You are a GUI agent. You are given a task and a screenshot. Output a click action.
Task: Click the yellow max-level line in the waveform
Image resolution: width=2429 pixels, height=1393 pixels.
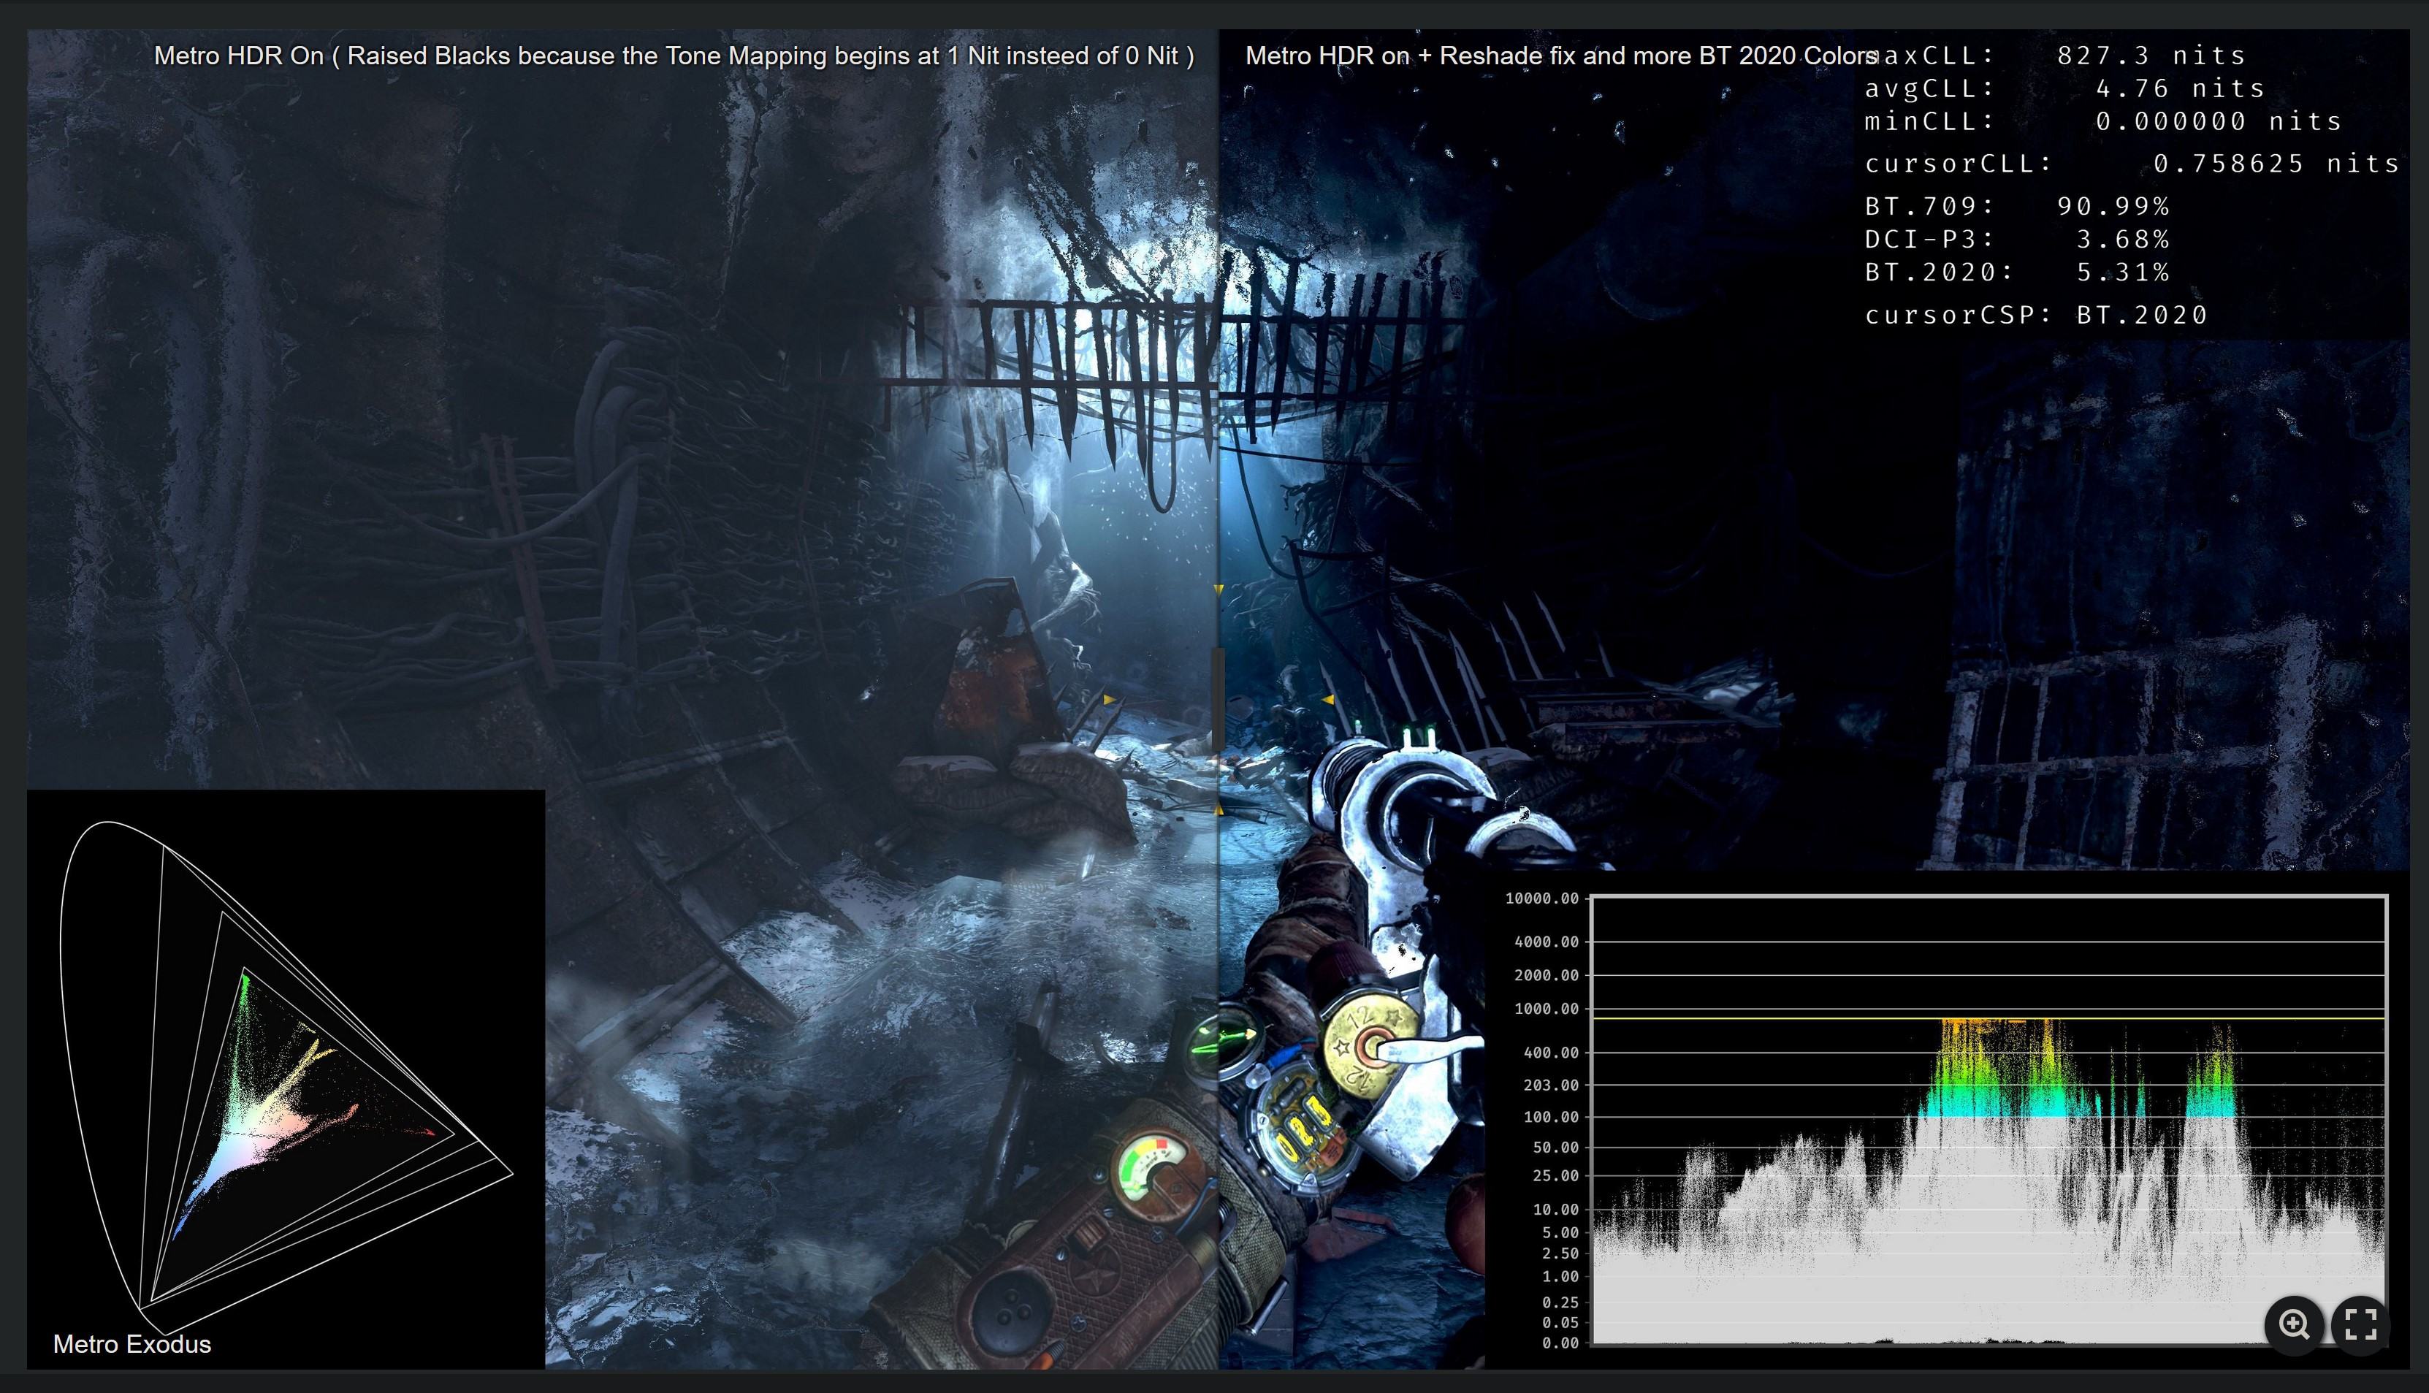(1989, 1019)
